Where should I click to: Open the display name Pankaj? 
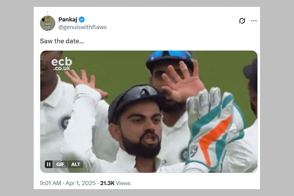67,20
